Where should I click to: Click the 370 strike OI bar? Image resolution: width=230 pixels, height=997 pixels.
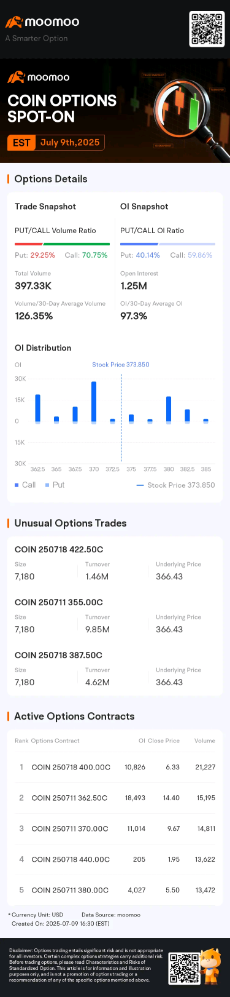tap(94, 402)
